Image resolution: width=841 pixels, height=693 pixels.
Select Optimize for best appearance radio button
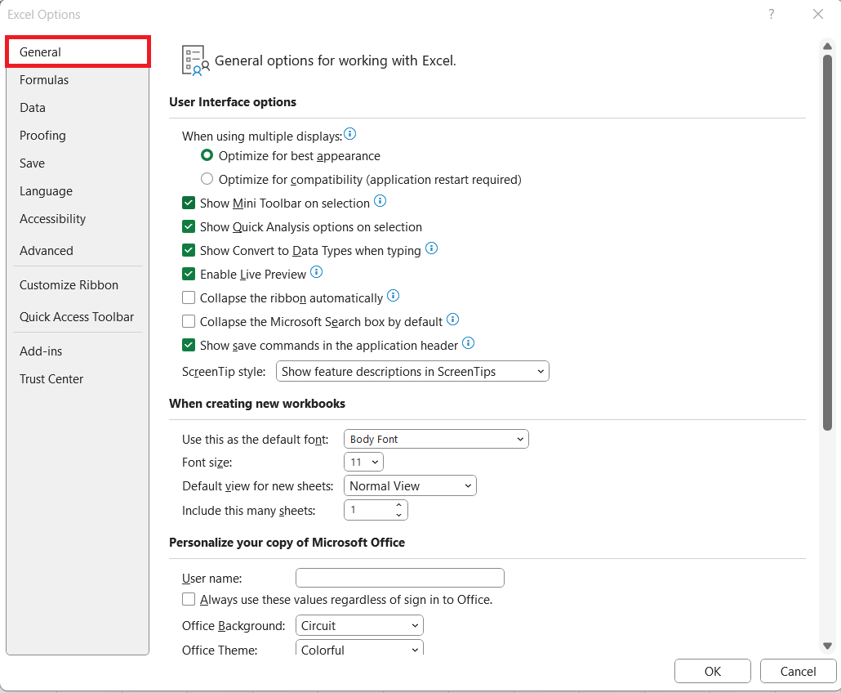coord(207,155)
